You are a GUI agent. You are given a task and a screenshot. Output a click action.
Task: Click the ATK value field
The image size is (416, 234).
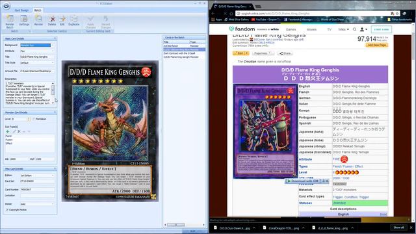pos(19,159)
